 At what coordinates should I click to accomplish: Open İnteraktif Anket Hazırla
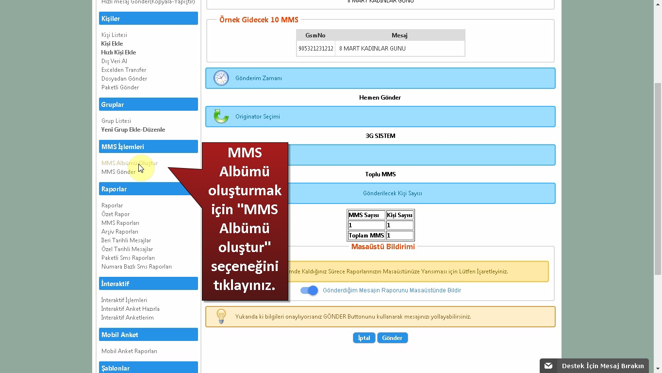pyautogui.click(x=130, y=309)
